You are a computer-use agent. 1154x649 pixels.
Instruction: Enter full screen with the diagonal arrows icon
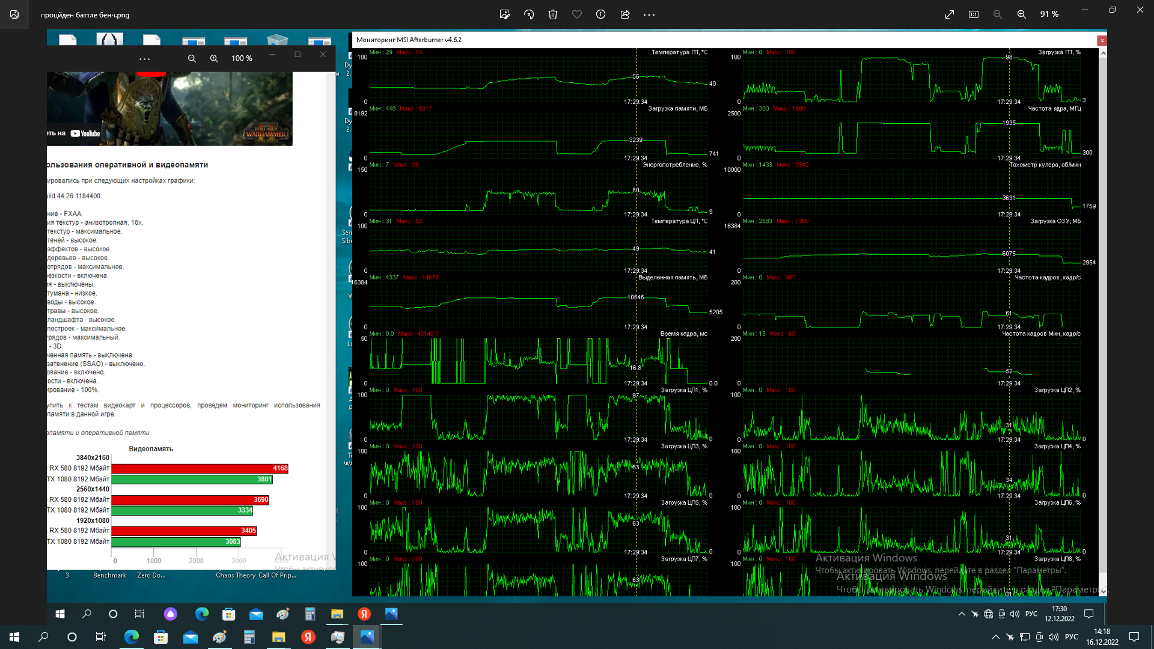pos(950,14)
